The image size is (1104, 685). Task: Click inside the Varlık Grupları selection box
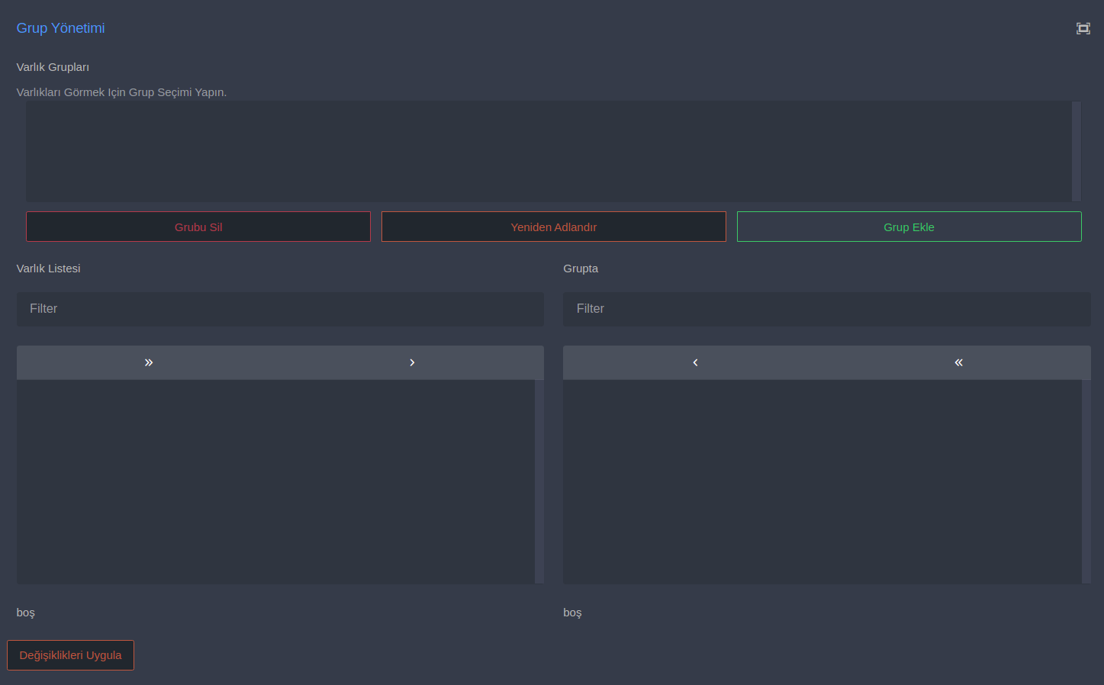(548, 151)
